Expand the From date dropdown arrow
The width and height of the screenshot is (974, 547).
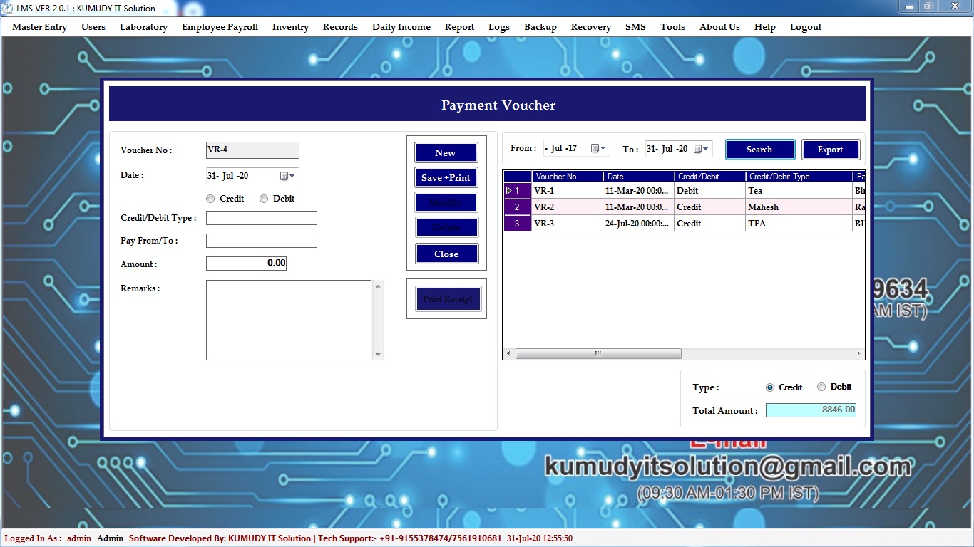click(603, 149)
